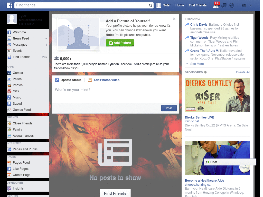The width and height of the screenshot is (263, 197).
Task: Click the News Feed sidebar icon
Action: coord(9,38)
